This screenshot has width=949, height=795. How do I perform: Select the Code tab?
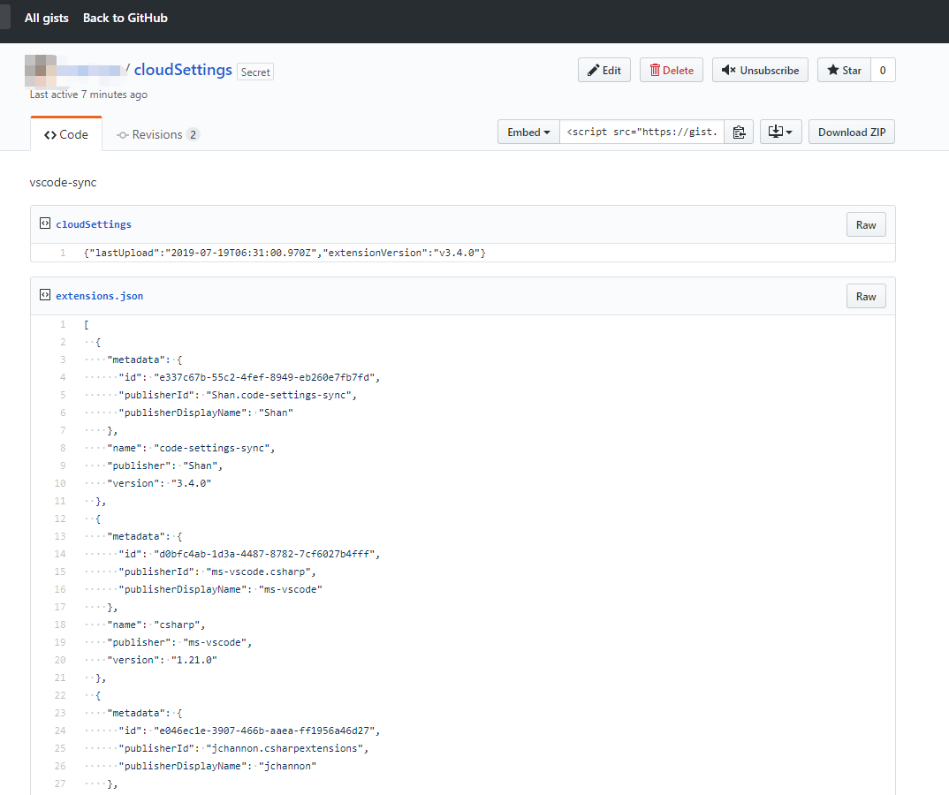click(x=66, y=135)
